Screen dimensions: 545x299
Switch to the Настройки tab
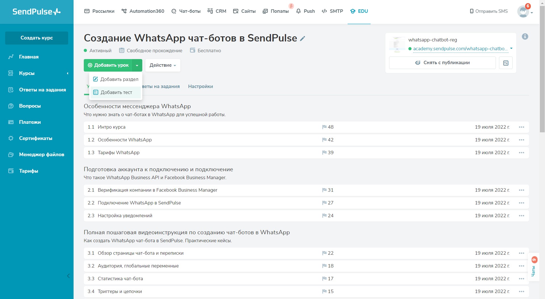coord(200,86)
